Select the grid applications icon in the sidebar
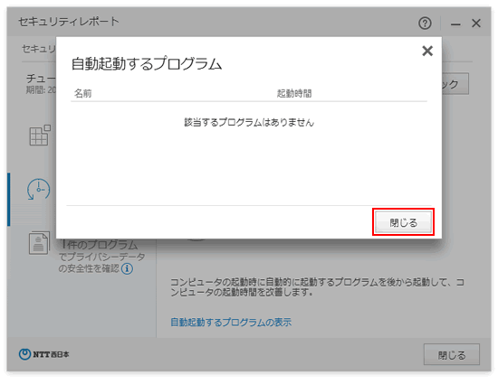 point(40,136)
